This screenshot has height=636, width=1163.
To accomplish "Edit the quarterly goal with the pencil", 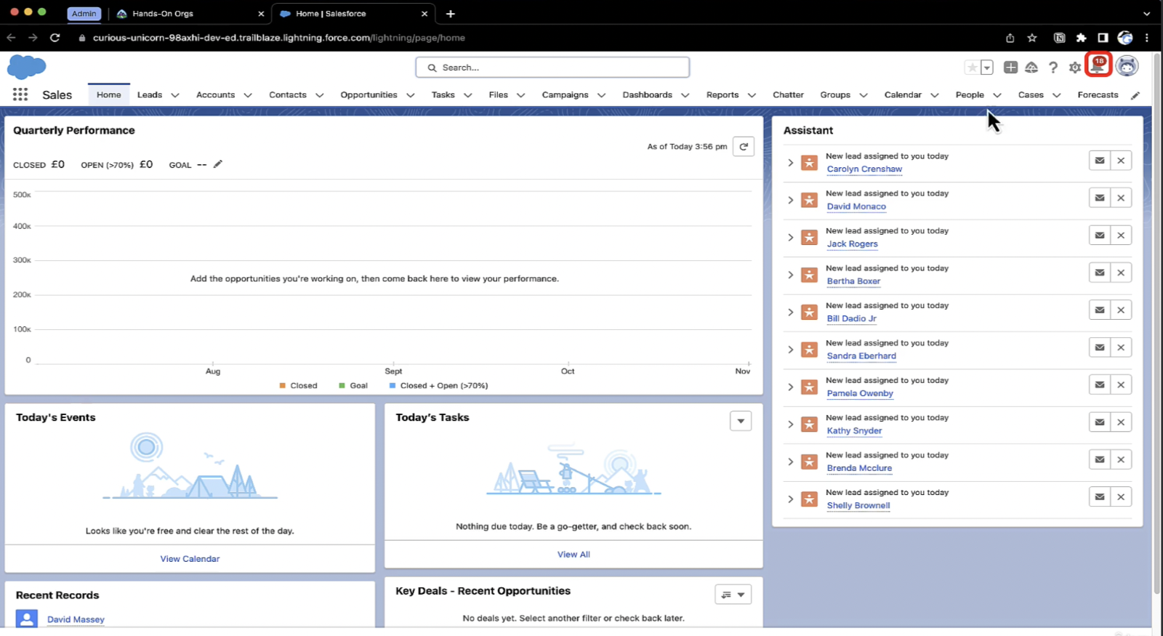I will coord(217,164).
